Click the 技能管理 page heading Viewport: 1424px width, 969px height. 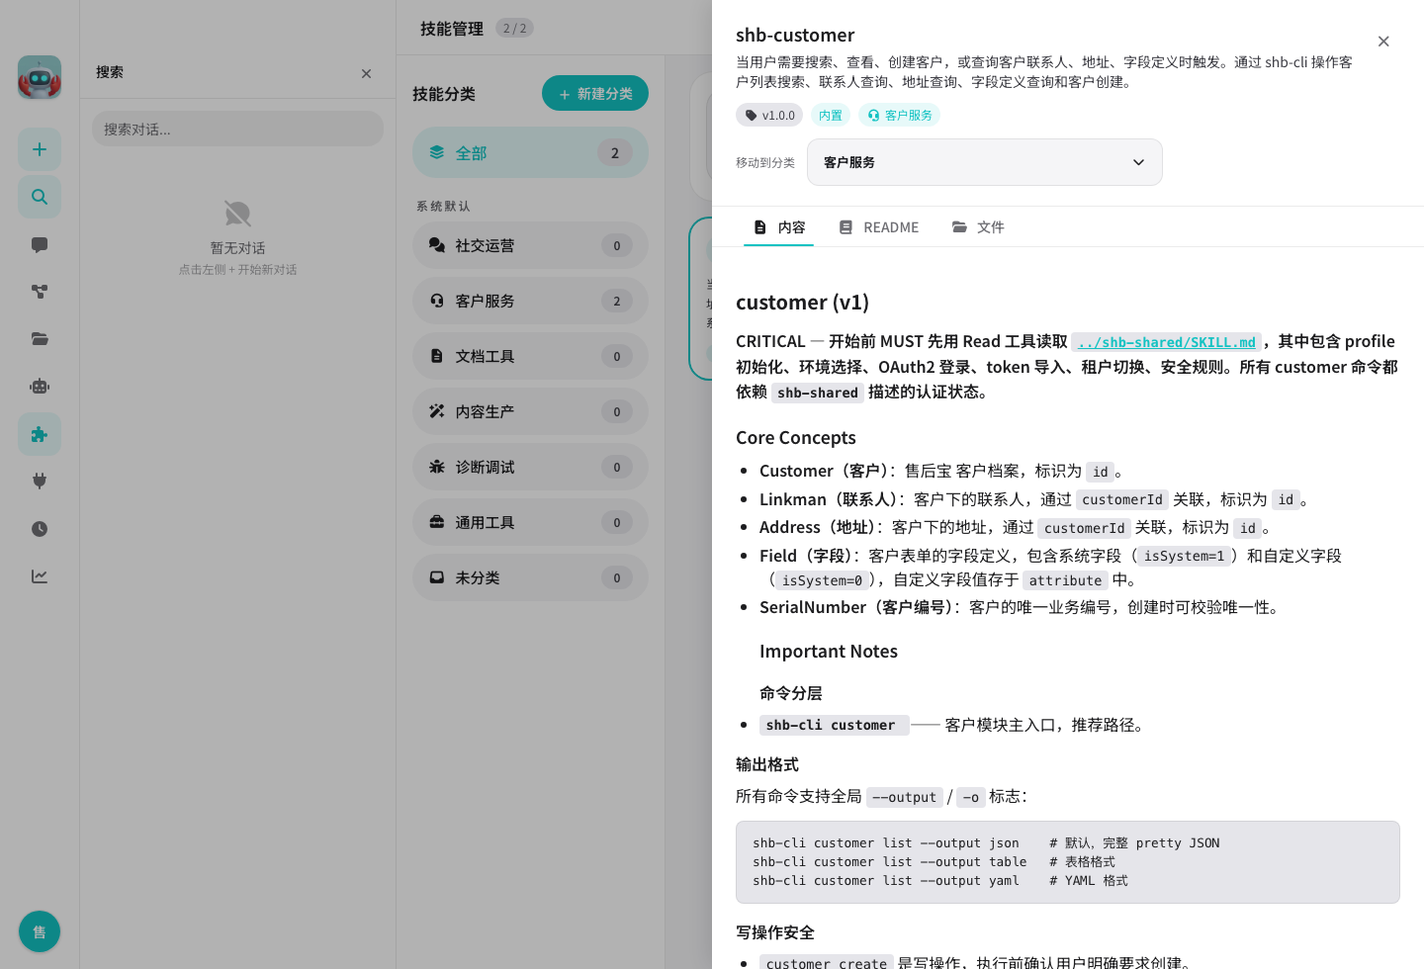pyautogui.click(x=452, y=28)
